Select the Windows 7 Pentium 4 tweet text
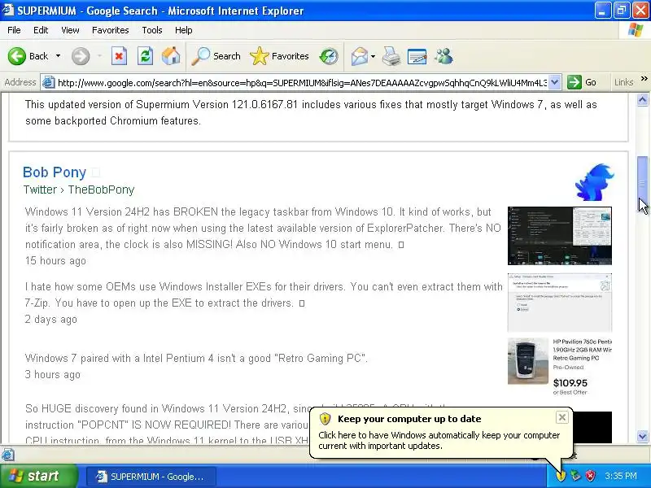Viewport: 651px width, 488px height. click(x=196, y=358)
